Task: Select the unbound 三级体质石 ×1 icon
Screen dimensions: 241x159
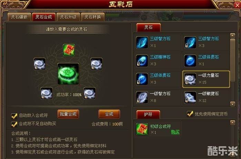Action: point(190,61)
